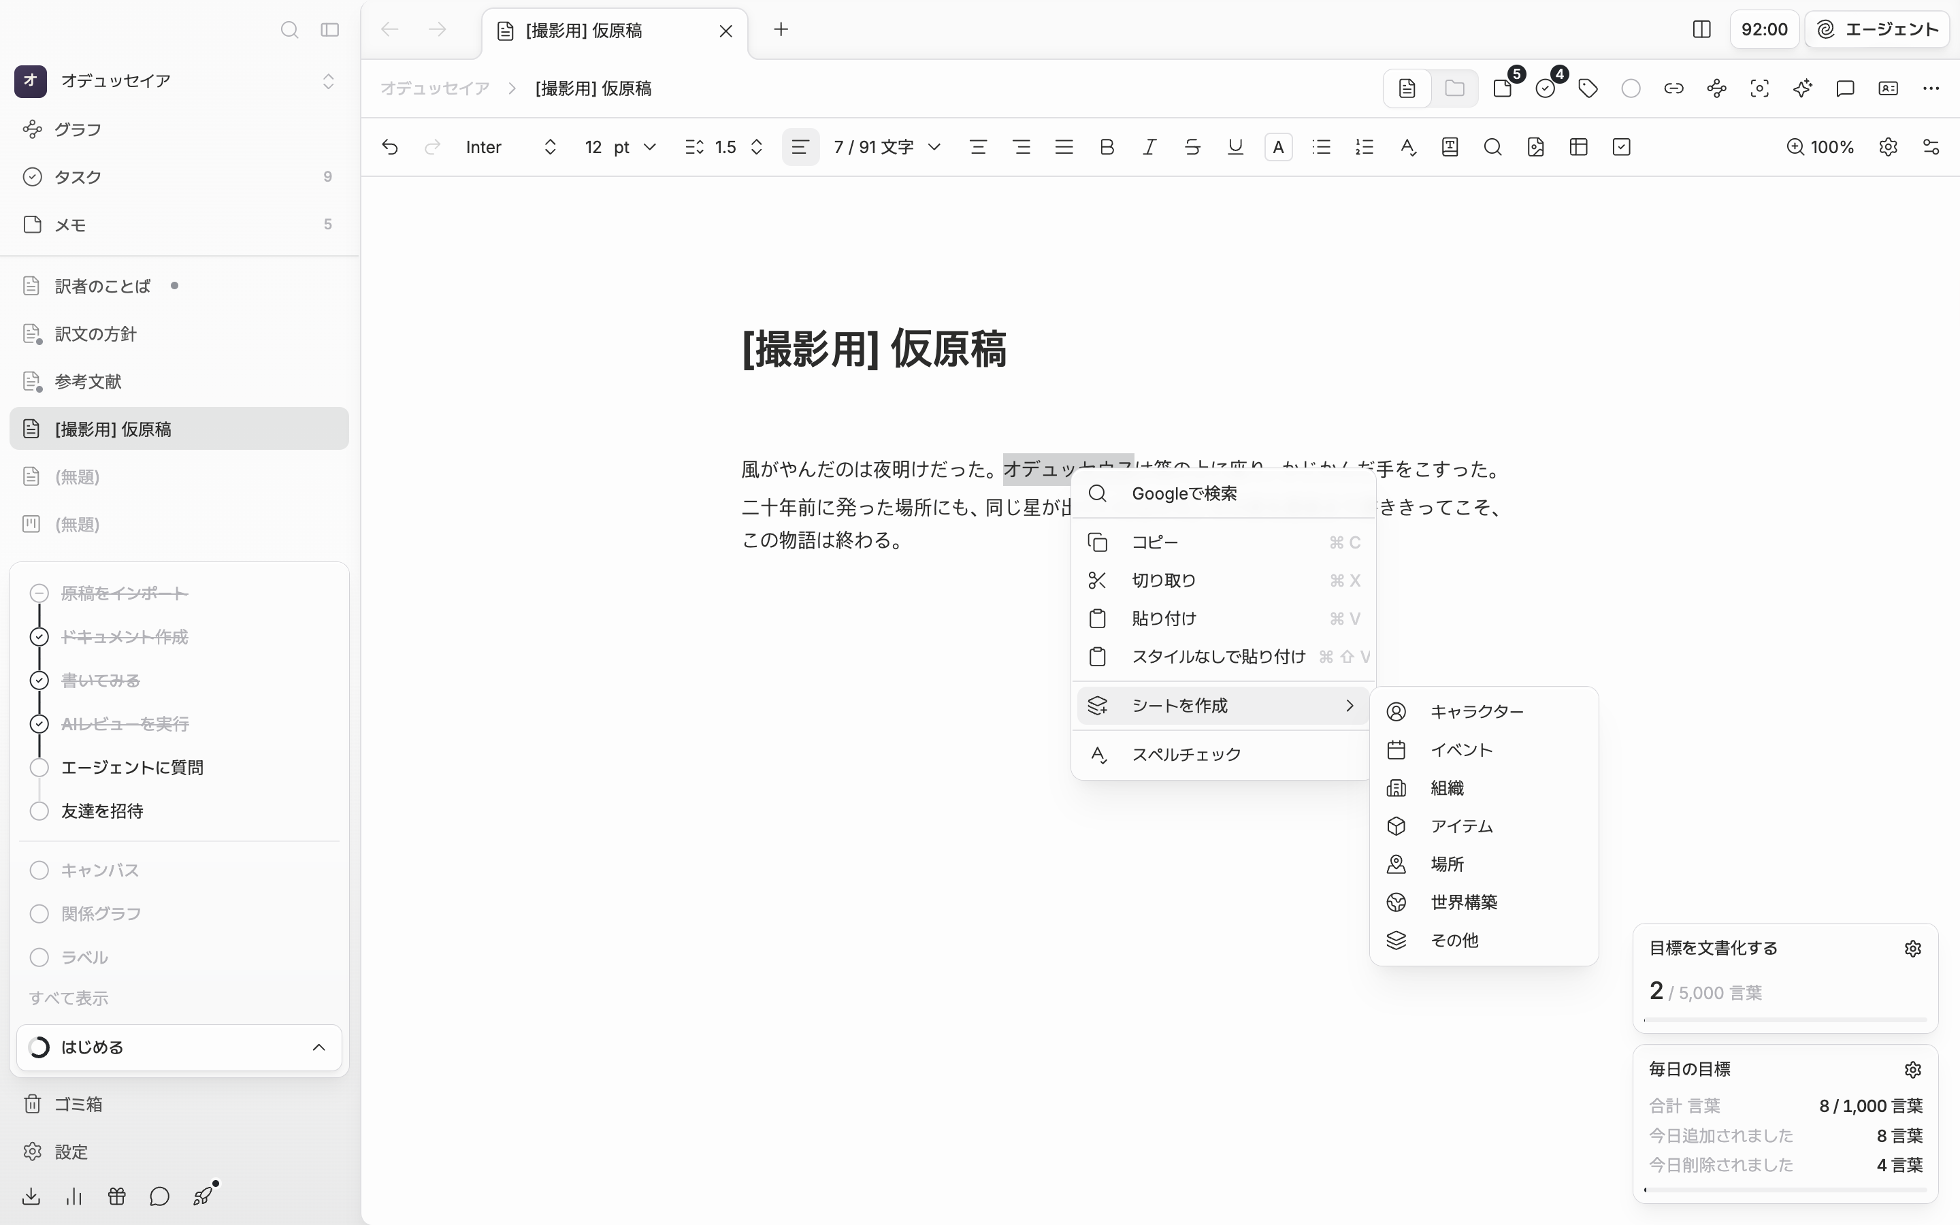
Task: Choose スペルチェック in context menu
Action: tap(1222, 754)
